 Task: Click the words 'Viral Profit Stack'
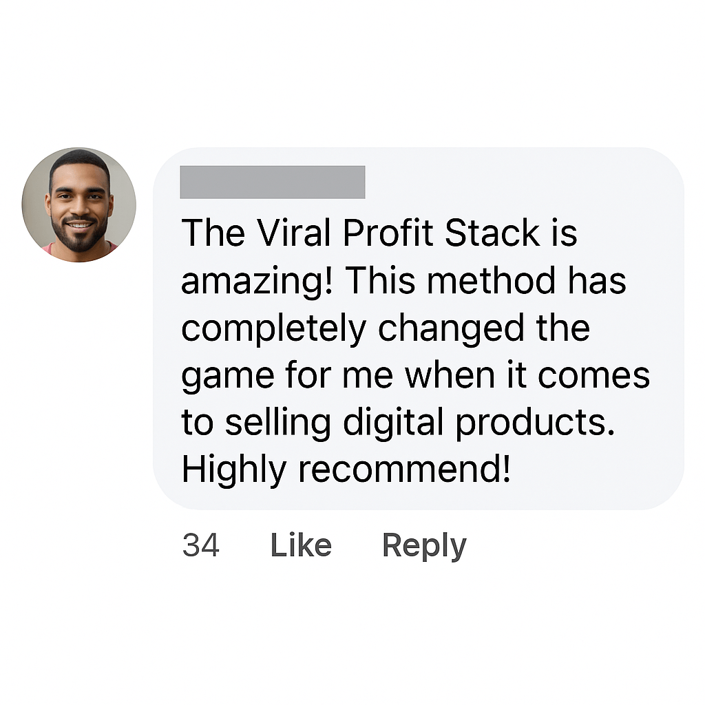[398, 233]
